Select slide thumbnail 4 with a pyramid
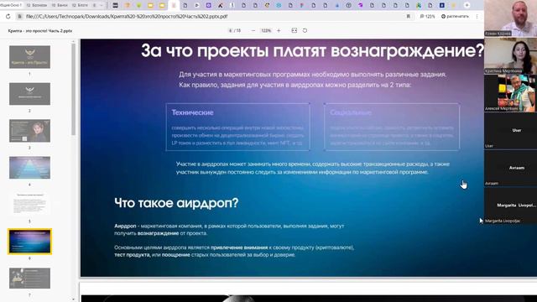Screen dimensions: 537x302 pos(30,168)
